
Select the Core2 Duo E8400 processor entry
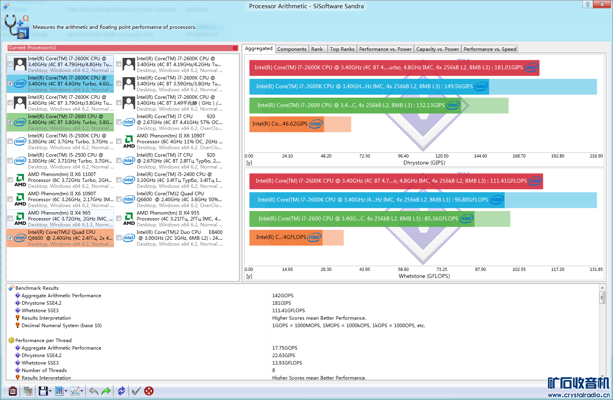pyautogui.click(x=179, y=238)
